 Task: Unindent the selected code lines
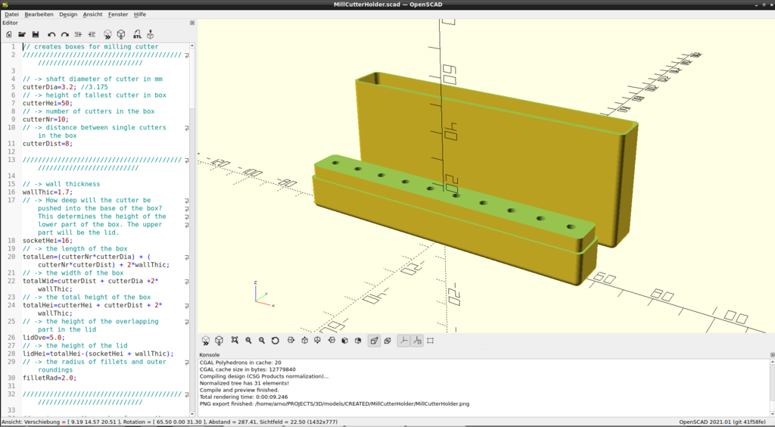(x=78, y=35)
